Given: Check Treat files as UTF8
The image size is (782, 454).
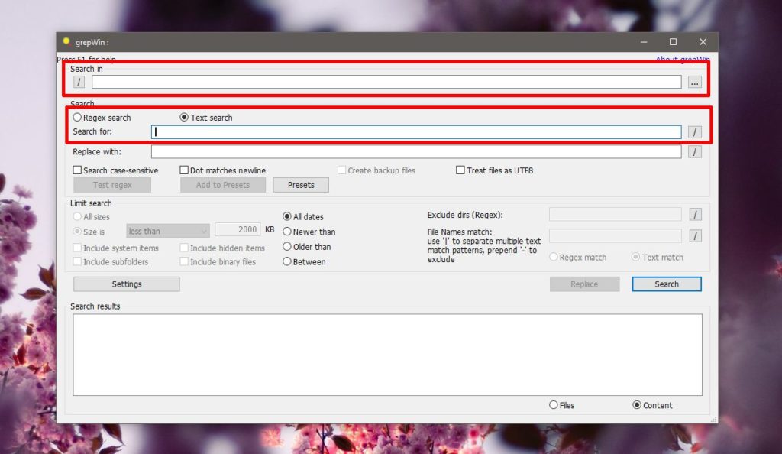Looking at the screenshot, I should click(460, 170).
